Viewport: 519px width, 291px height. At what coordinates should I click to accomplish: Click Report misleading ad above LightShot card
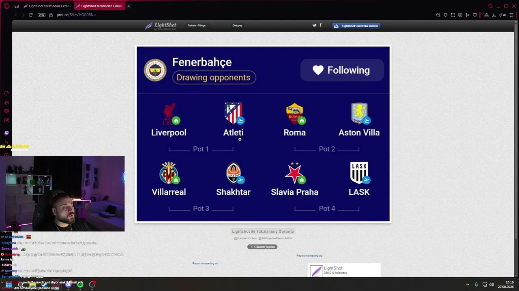pyautogui.click(x=309, y=256)
